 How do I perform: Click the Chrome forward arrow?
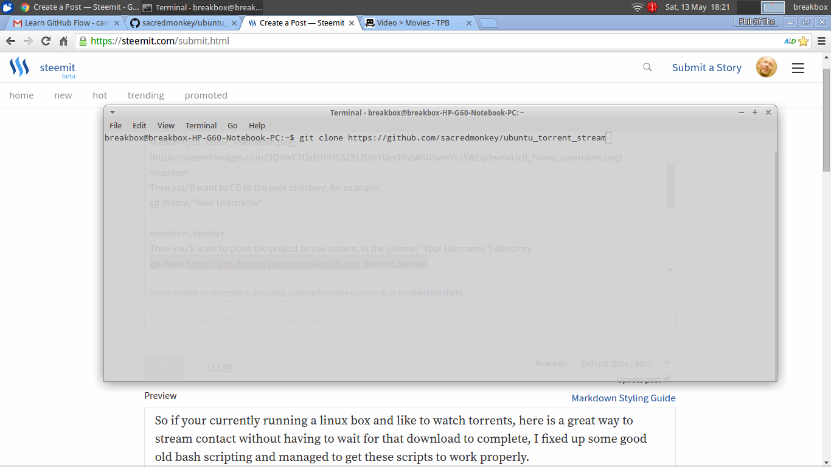point(28,41)
